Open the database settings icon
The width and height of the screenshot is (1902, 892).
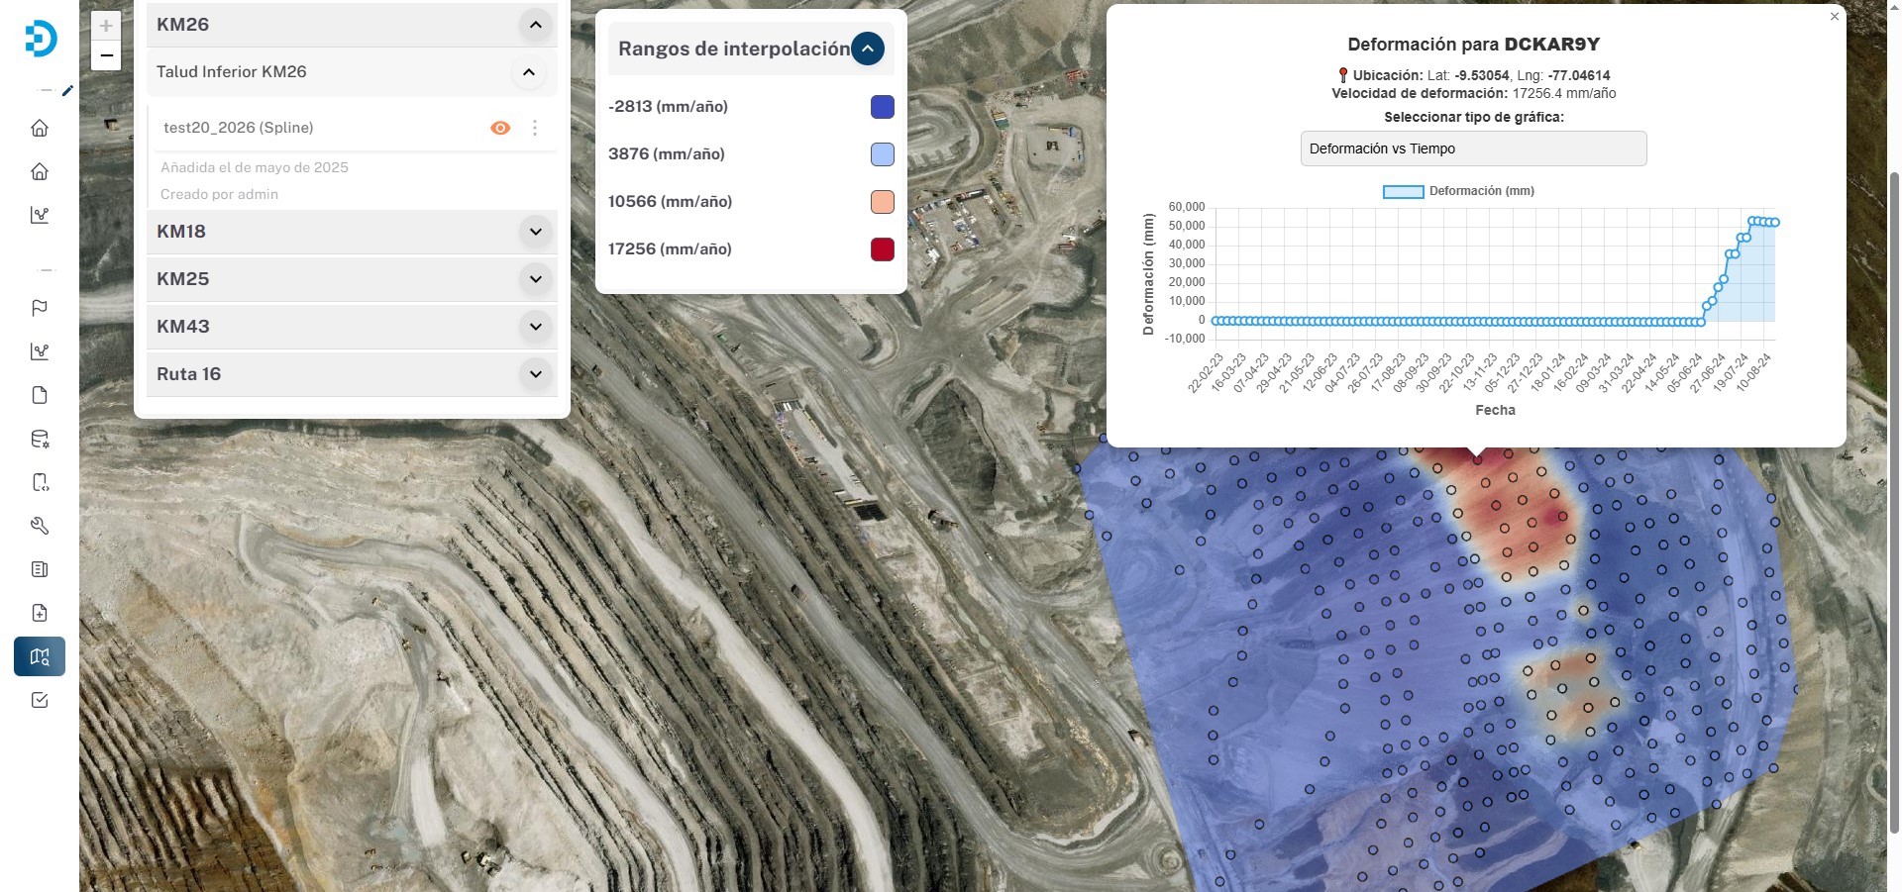[40, 439]
